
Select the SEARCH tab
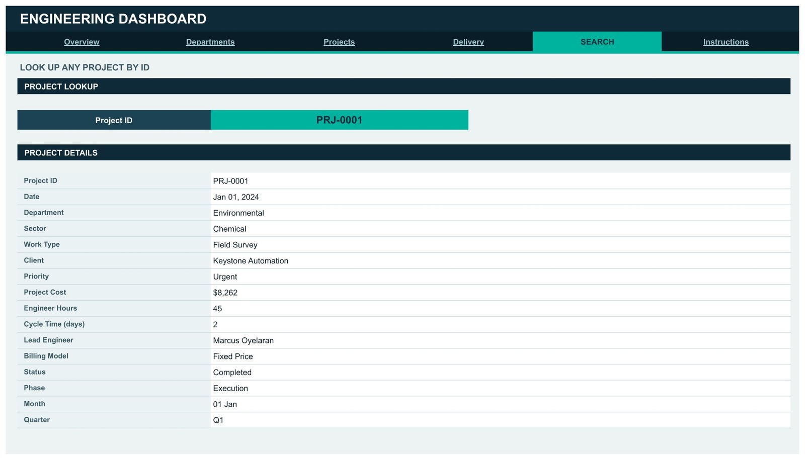coord(597,42)
